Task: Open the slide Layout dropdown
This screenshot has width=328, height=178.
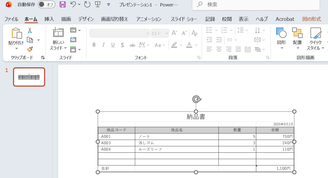Action: pos(75,30)
